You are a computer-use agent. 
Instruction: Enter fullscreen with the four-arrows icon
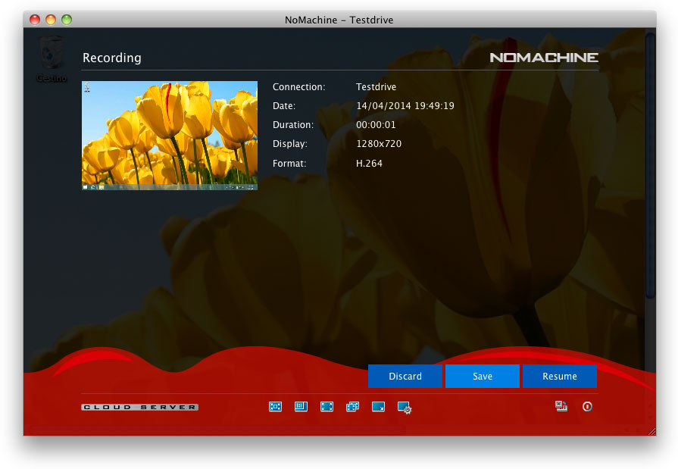[x=327, y=407]
